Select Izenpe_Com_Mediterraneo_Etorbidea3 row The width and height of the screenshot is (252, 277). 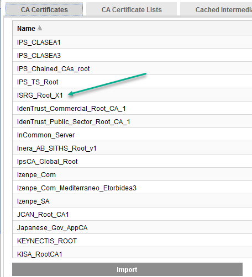pos(132,188)
